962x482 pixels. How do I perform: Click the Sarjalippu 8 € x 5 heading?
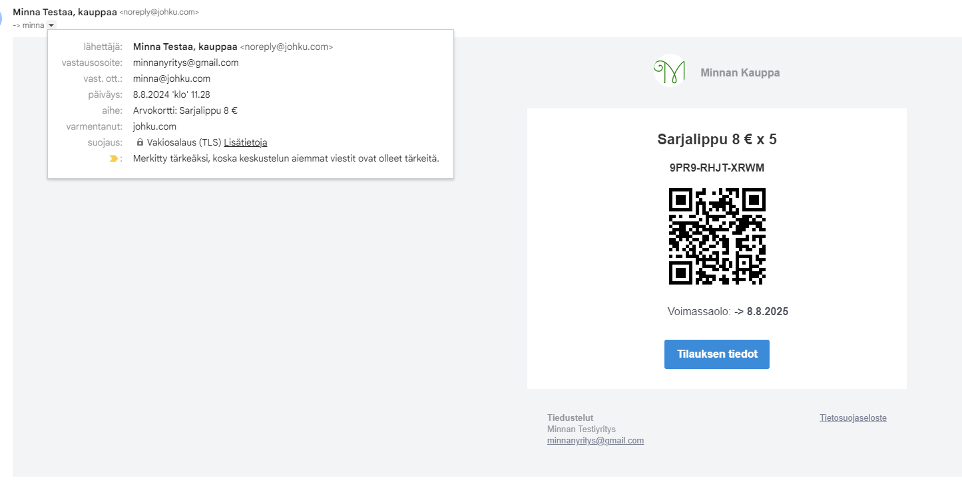717,140
